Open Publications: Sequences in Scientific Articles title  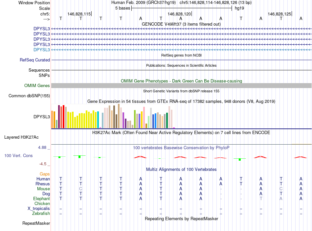click(181, 65)
